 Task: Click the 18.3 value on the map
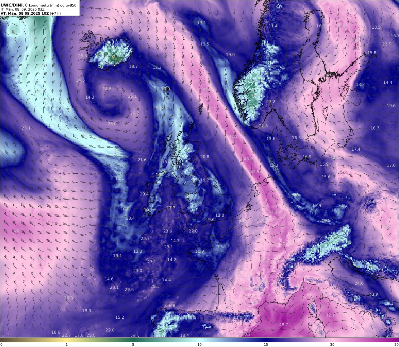point(87,311)
